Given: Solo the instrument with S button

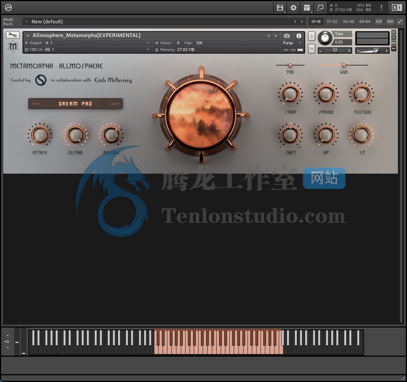Looking at the screenshot, I should pyautogui.click(x=311, y=36).
